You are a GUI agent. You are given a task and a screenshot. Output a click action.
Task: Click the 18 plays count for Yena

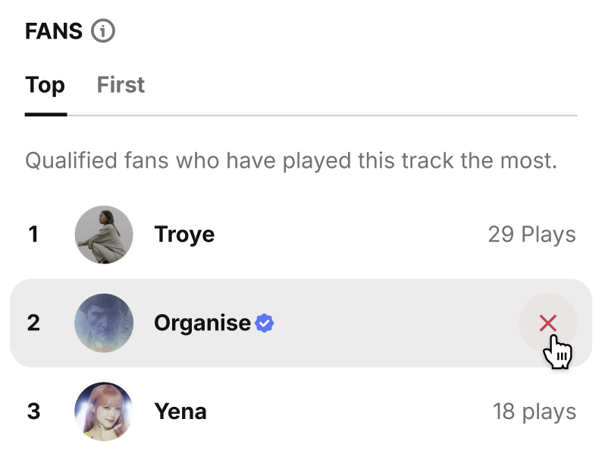[534, 411]
